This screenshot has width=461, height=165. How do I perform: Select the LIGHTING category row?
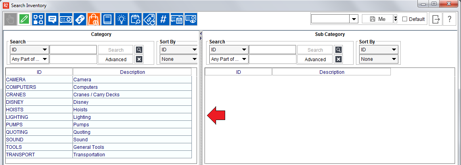pyautogui.click(x=98, y=117)
